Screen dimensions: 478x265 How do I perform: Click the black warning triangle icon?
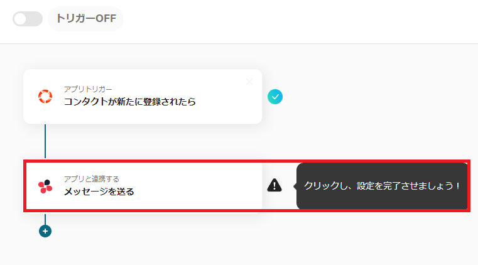(x=274, y=185)
